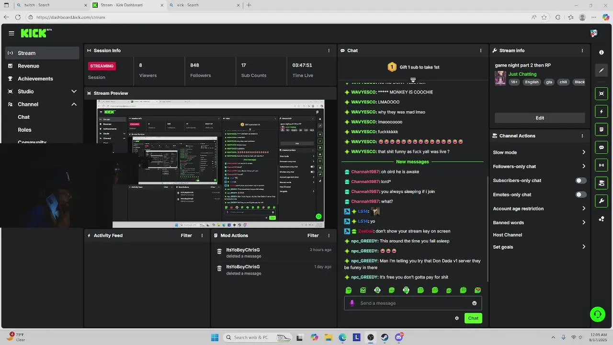Toggle Subscribers-only chat switch
The width and height of the screenshot is (613, 345).
(x=580, y=181)
